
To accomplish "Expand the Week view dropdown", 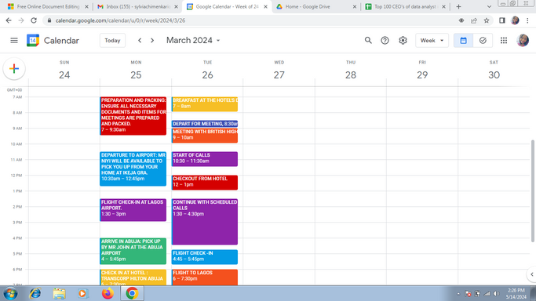I will click(x=432, y=40).
